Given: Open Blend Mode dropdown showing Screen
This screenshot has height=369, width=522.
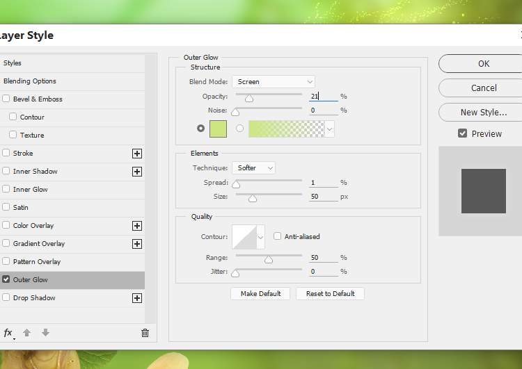Looking at the screenshot, I should 274,82.
